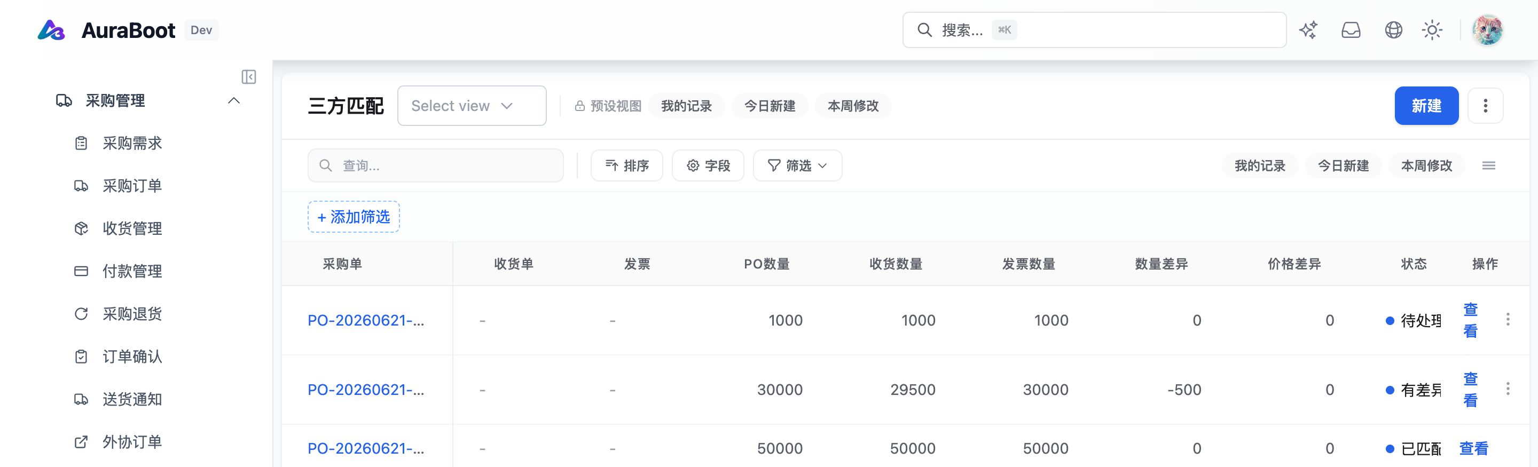Click the 数量差异 column header

click(1162, 264)
